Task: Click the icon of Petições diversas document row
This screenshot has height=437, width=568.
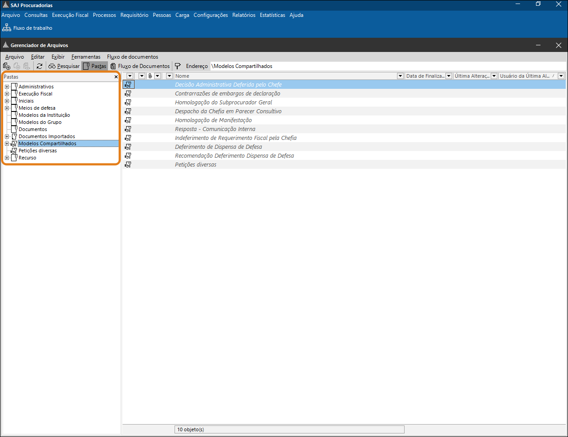Action: tap(128, 165)
